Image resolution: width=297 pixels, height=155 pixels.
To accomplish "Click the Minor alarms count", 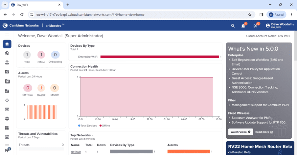I will click(55, 88).
